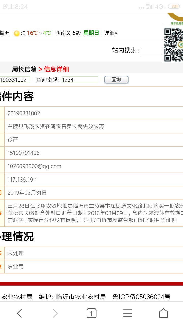Select the handling unit 农业局
Screen dimensions: 183x325
[x=16, y=267]
